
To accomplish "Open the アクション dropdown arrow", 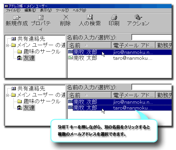I will pyautogui.click(x=142, y=17).
